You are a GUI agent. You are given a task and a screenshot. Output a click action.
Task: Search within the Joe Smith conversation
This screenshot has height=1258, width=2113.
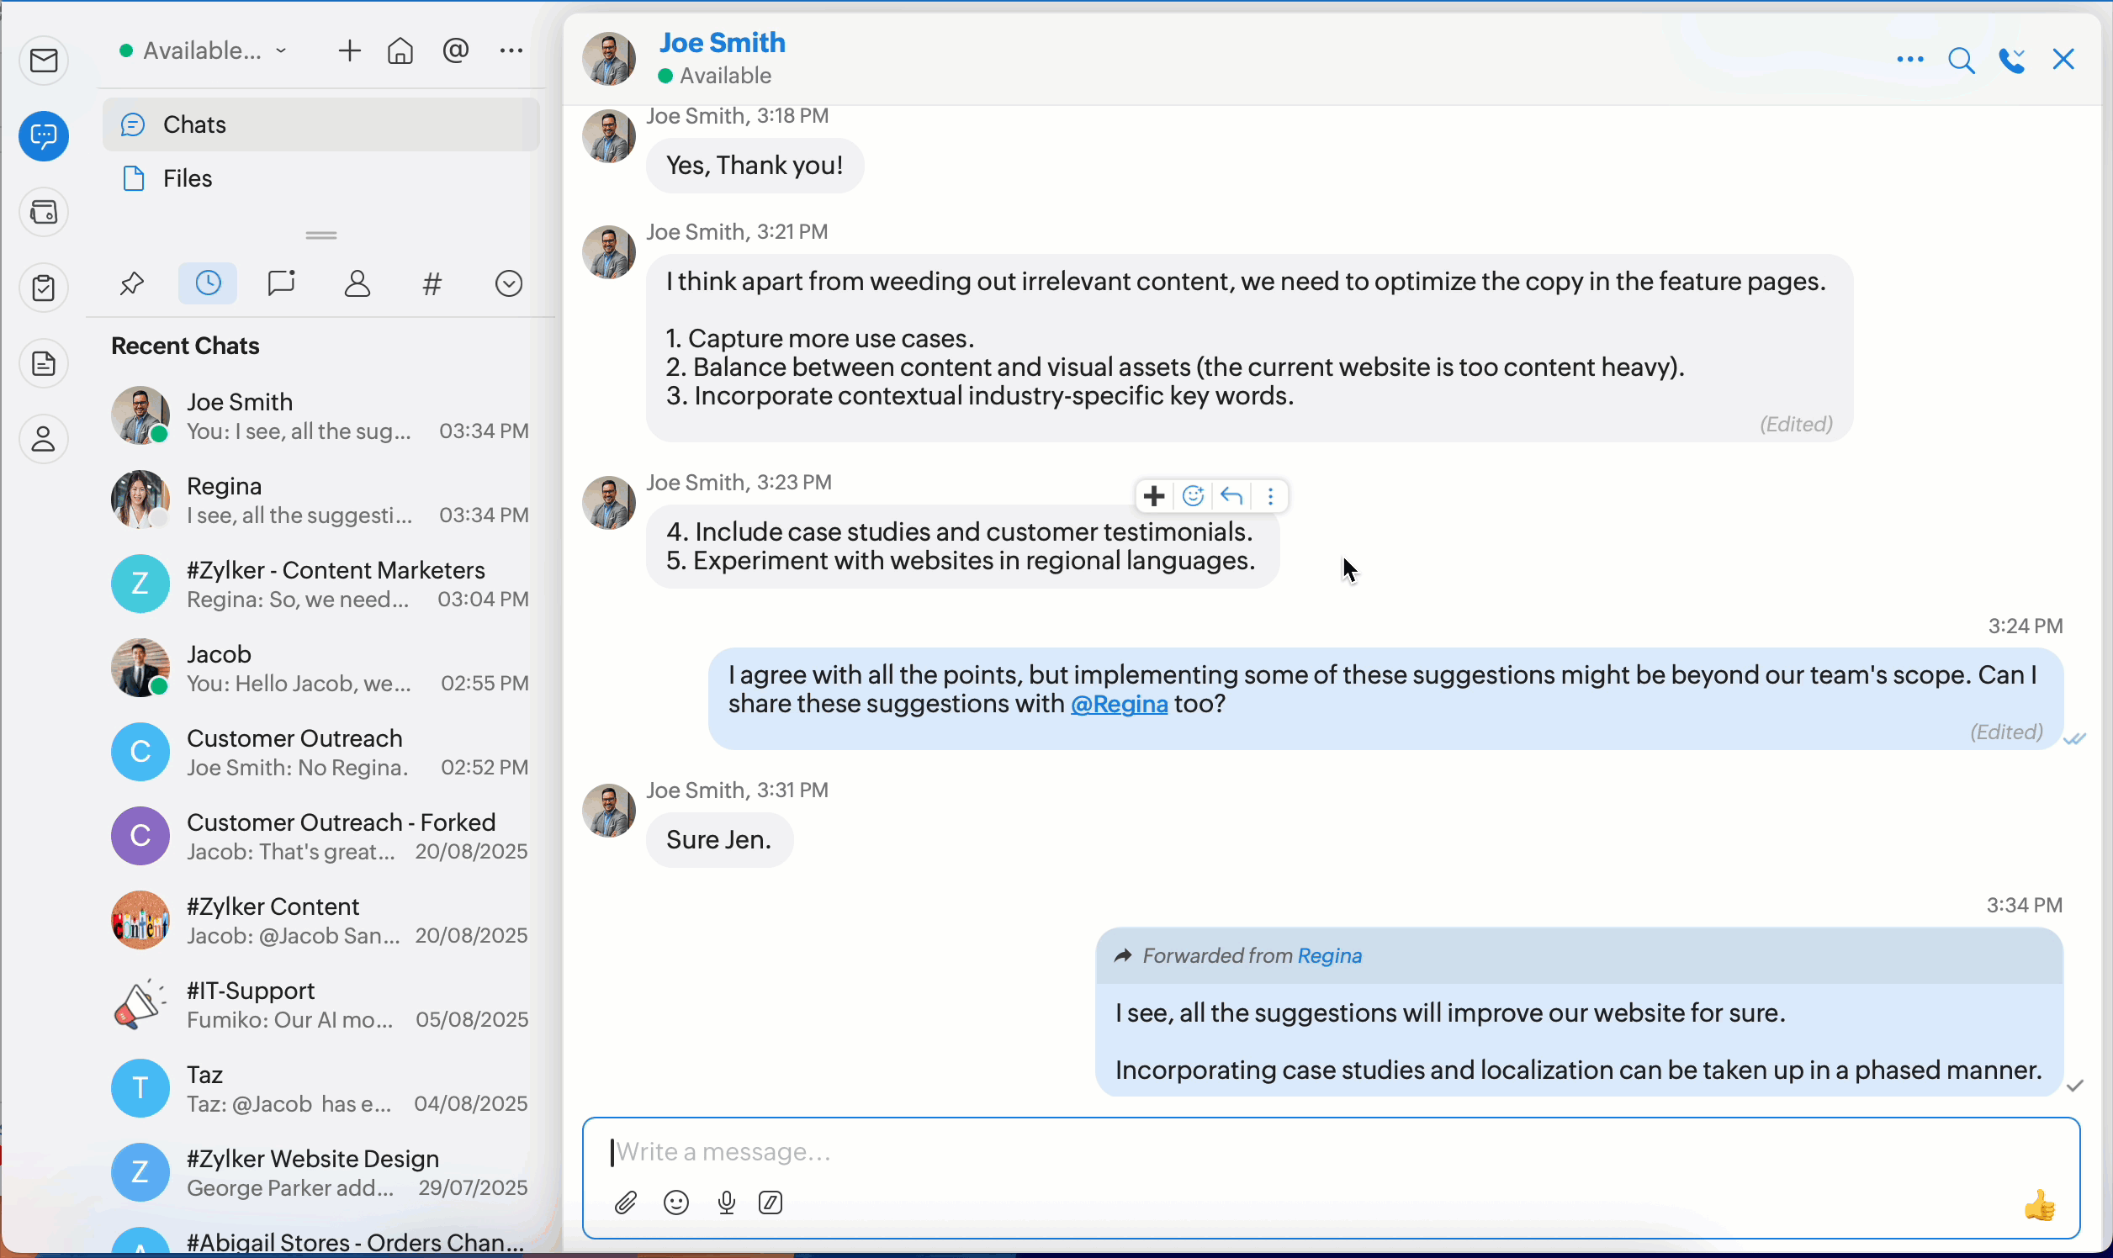coord(1962,61)
